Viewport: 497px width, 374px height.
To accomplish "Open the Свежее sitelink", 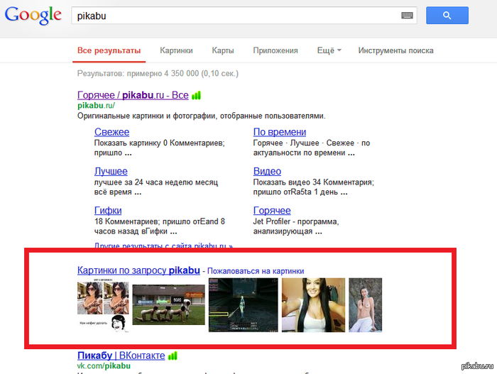I will tap(111, 132).
